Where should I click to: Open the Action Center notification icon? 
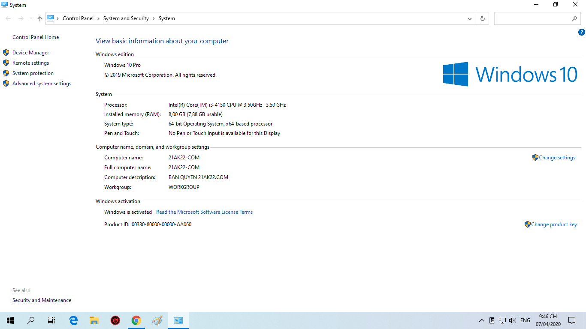point(571,320)
